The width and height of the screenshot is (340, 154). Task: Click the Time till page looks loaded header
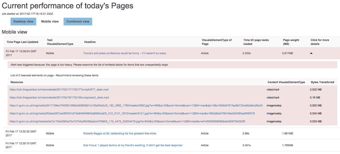[256, 42]
